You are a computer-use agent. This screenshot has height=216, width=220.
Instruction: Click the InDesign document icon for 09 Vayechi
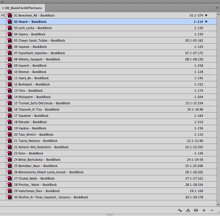click(9, 66)
